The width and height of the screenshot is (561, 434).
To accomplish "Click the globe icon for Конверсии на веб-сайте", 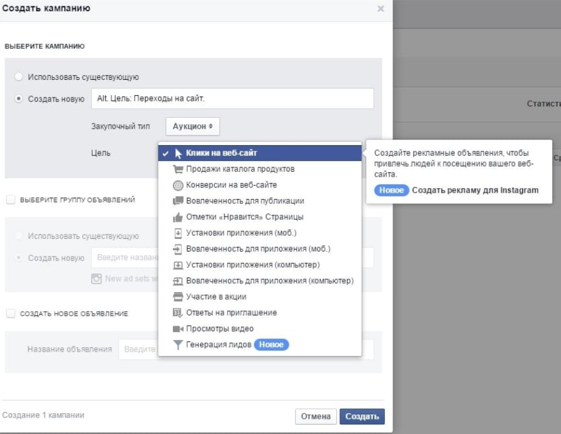I will [x=178, y=185].
